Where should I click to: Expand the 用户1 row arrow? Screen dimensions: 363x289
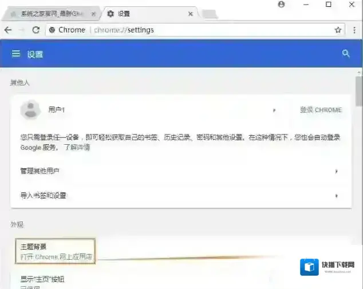[274, 110]
